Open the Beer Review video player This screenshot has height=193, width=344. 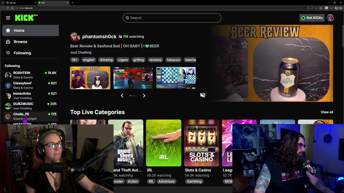point(271,63)
